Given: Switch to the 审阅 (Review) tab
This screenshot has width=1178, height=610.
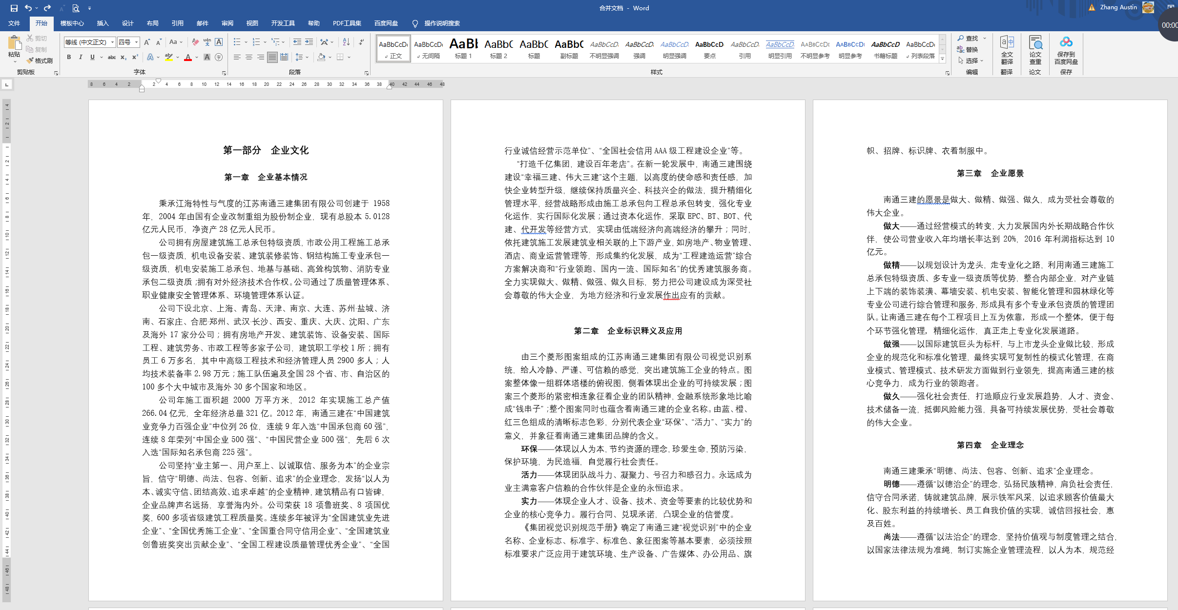Looking at the screenshot, I should 227,23.
